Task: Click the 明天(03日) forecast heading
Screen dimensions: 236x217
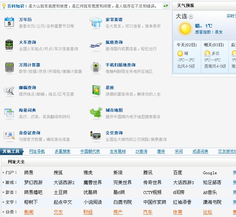Action: tap(214, 45)
